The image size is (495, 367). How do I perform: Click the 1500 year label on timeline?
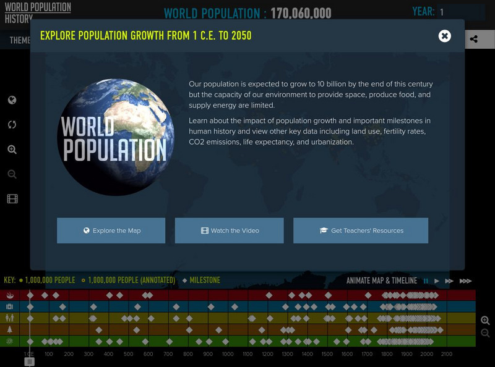tap(327, 354)
